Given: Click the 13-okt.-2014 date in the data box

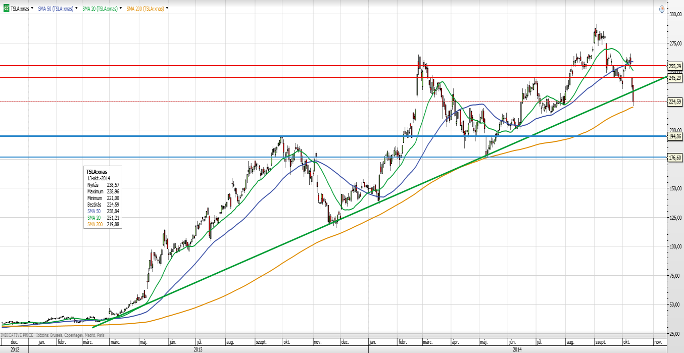Looking at the screenshot, I should click(x=99, y=178).
